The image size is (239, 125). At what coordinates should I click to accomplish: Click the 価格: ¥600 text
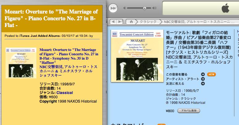click(48, 97)
